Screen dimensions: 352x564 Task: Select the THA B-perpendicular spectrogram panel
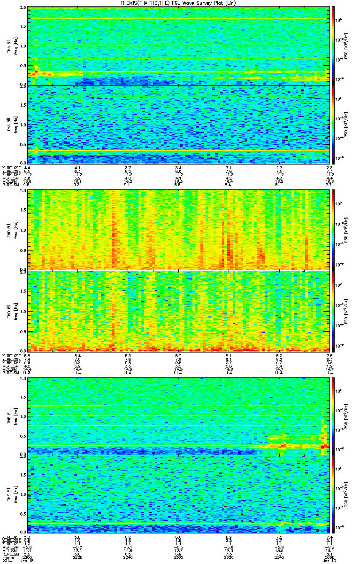[x=179, y=46]
